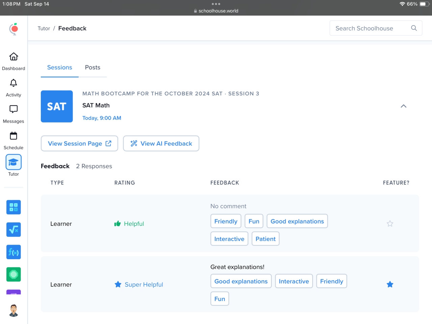Tap the schoolhouse.world address bar
432x324 pixels.
pyautogui.click(x=216, y=11)
